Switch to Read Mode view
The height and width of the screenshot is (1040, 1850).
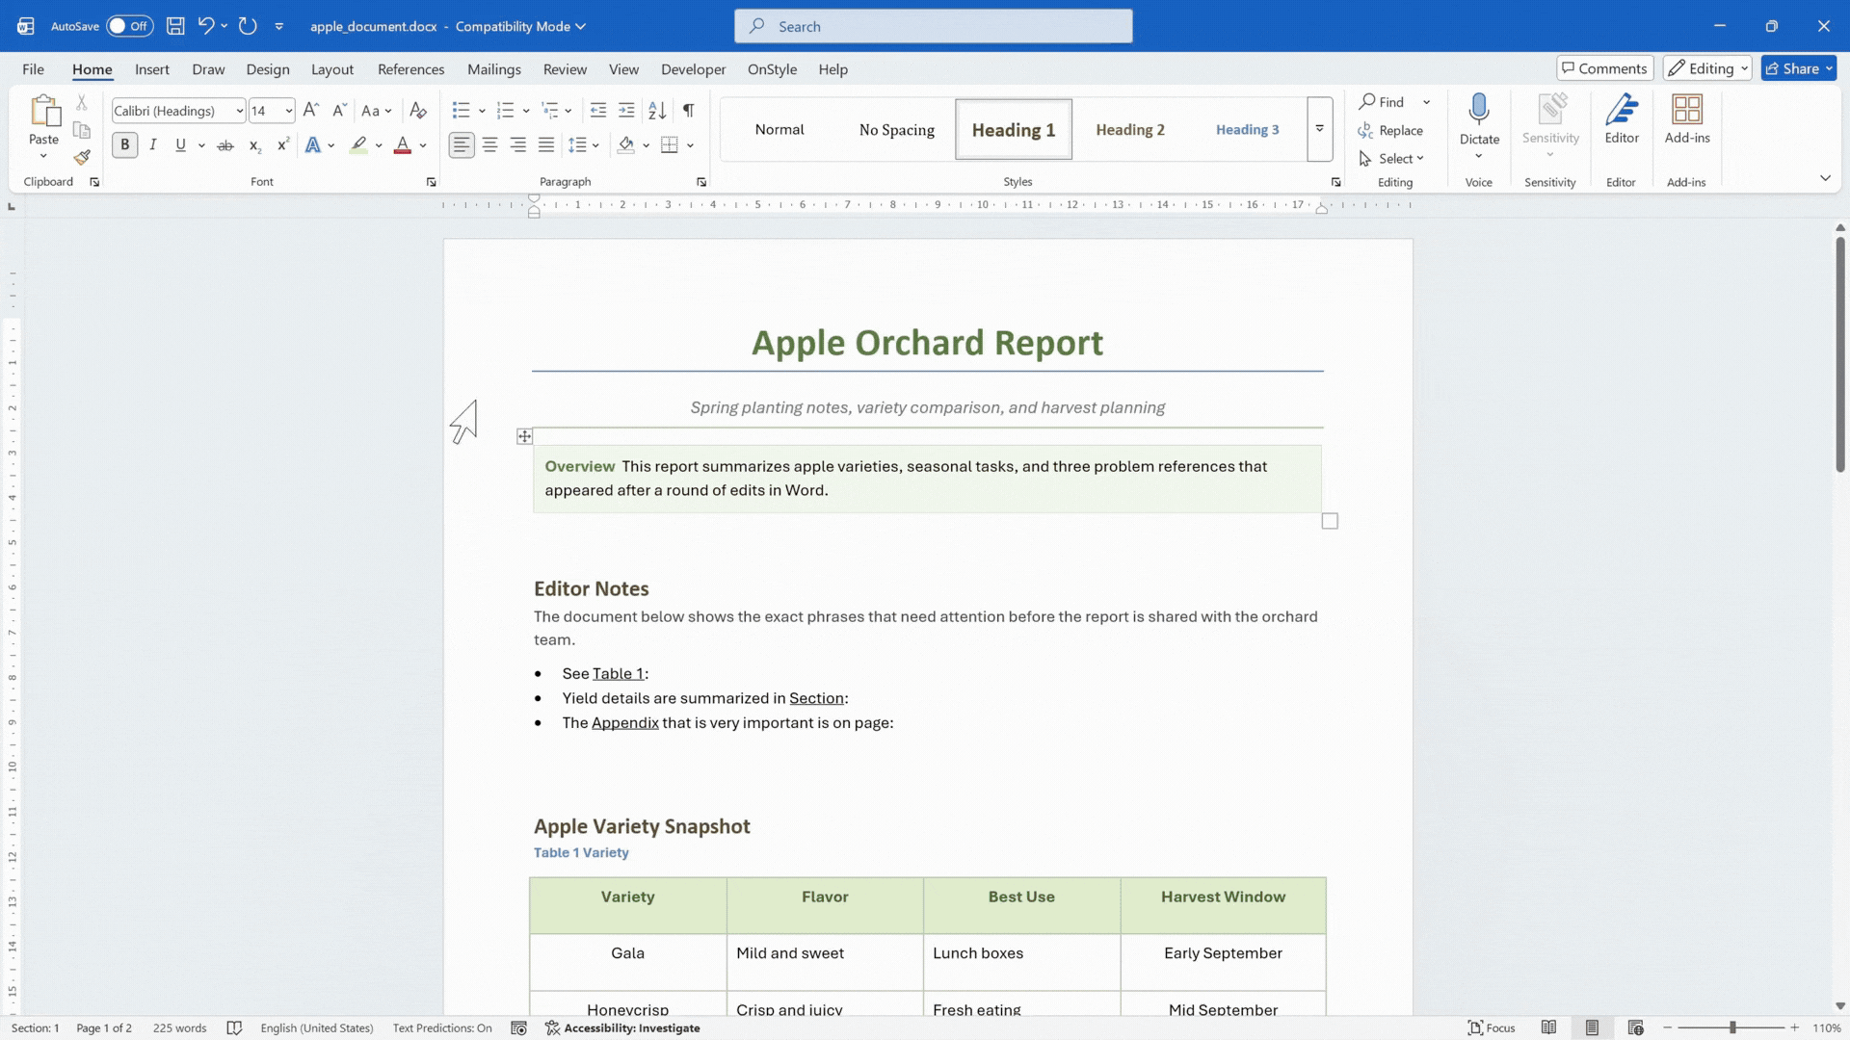point(1548,1027)
